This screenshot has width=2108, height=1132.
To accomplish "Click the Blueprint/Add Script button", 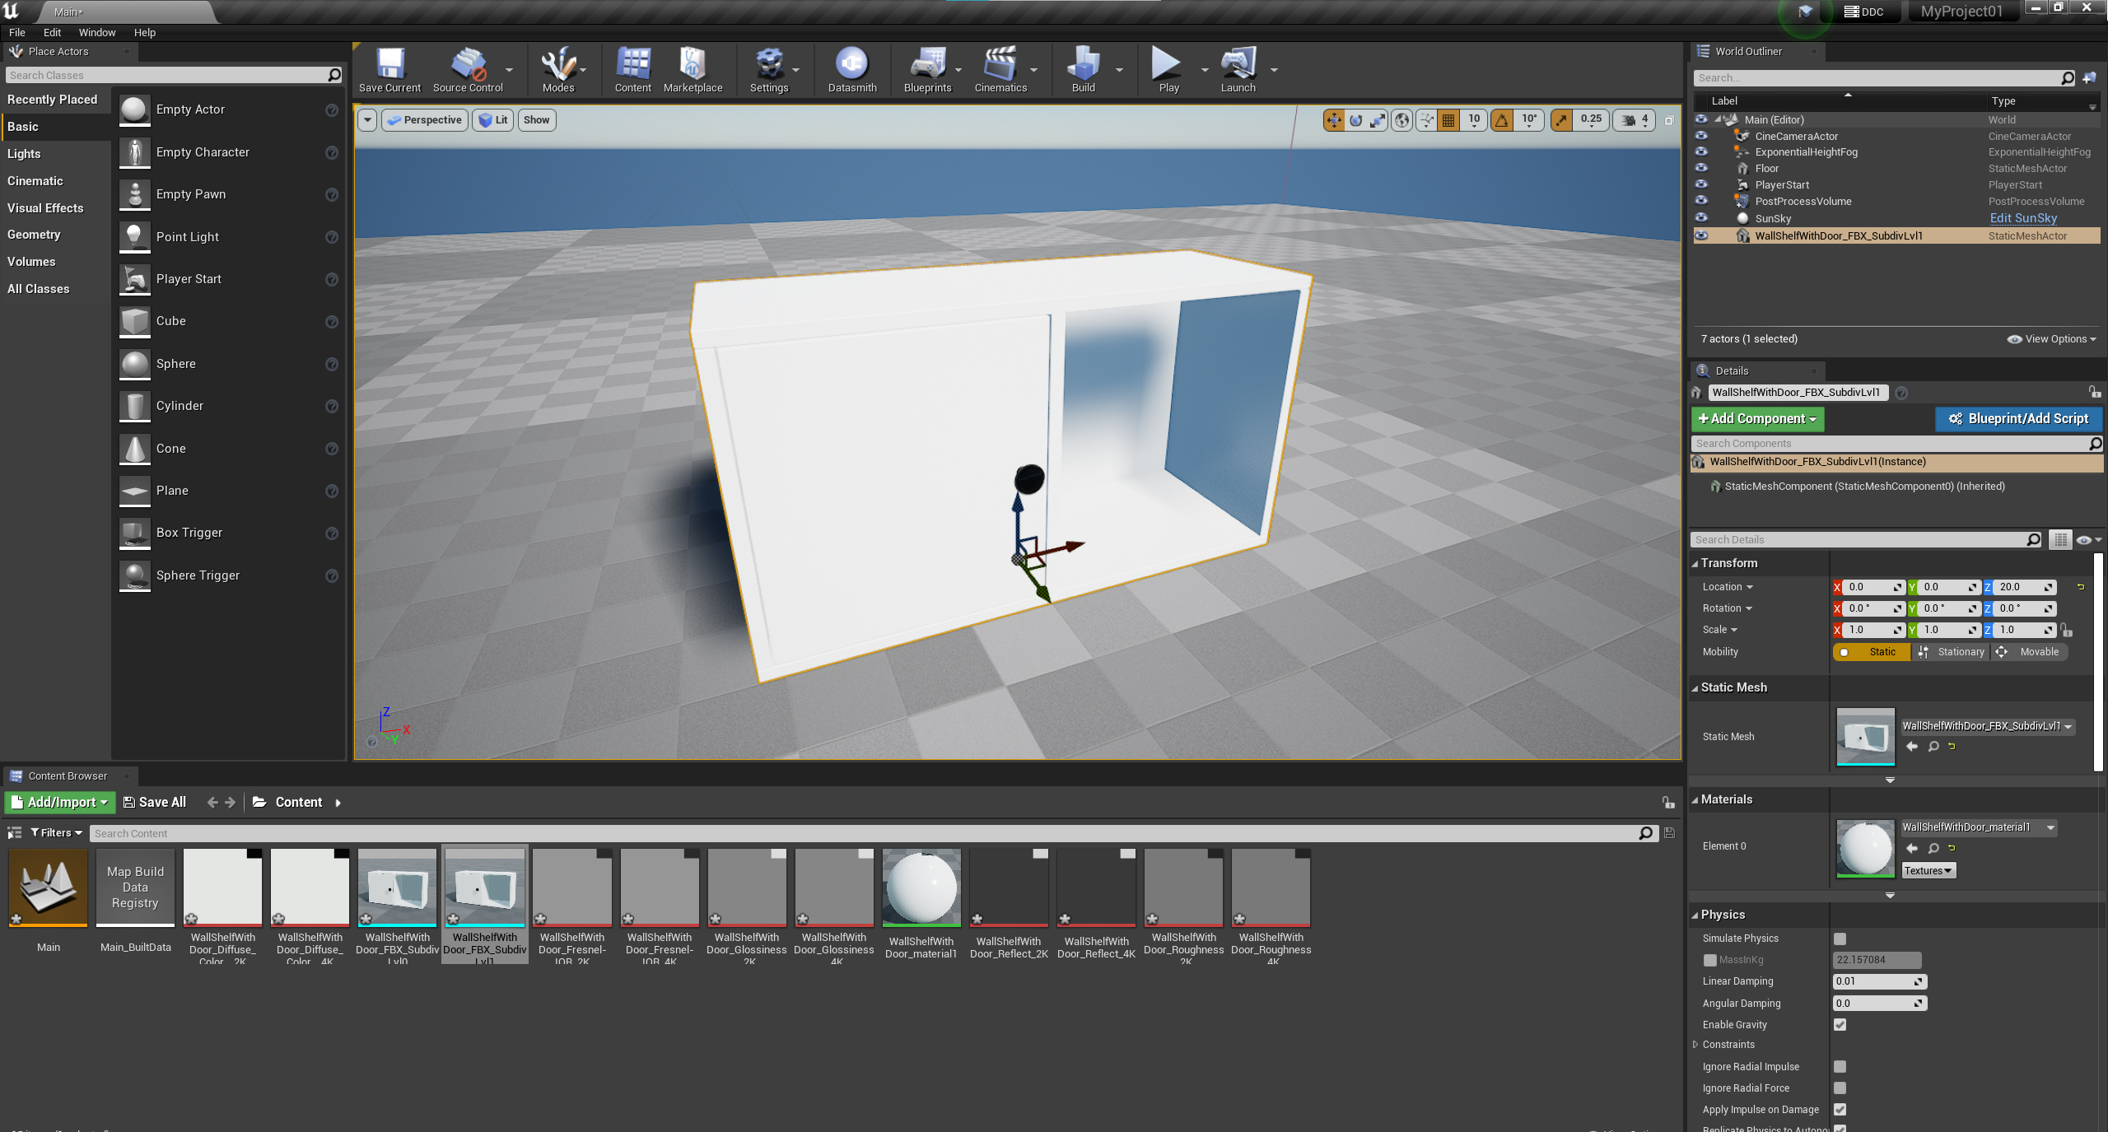I will point(2018,419).
